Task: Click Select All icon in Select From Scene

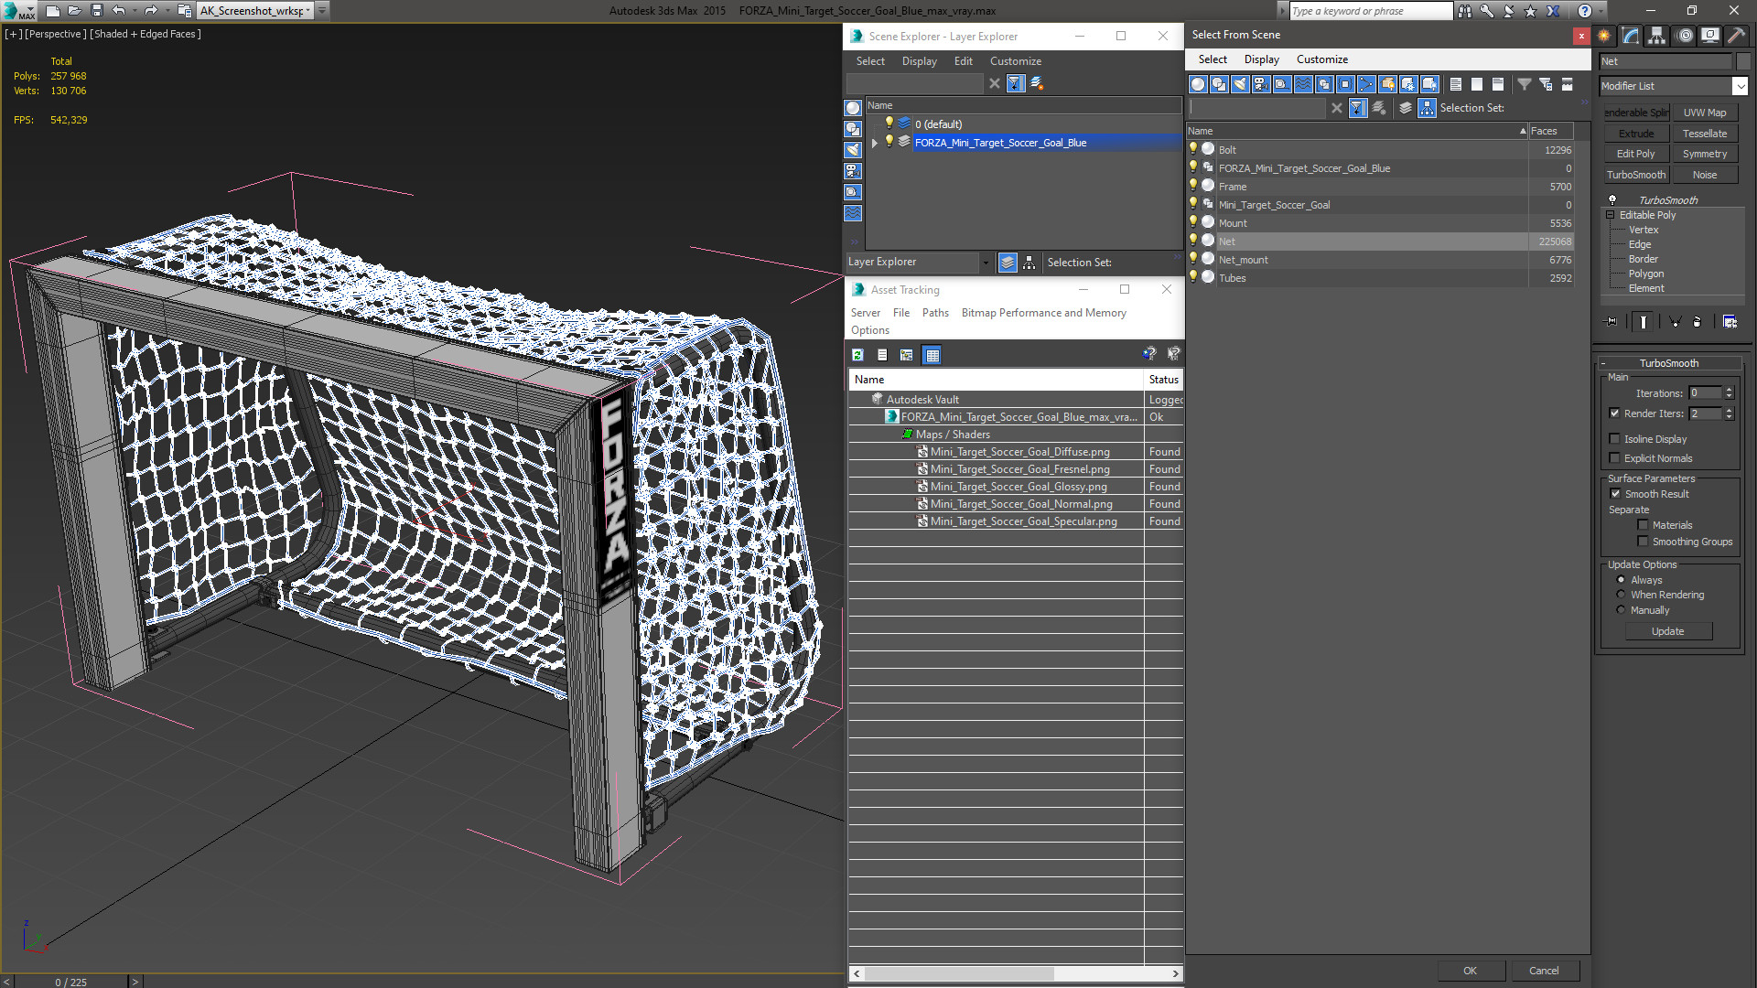Action: point(1456,84)
